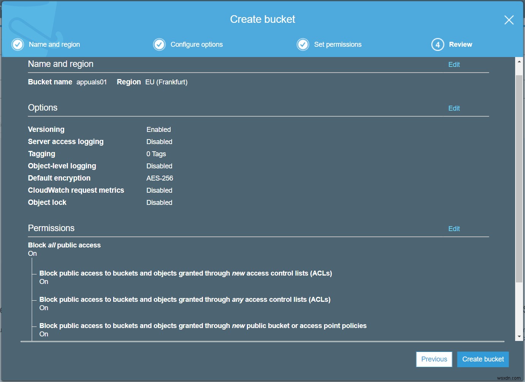525x382 pixels.
Task: Open the Configure options step
Action: tap(197, 44)
